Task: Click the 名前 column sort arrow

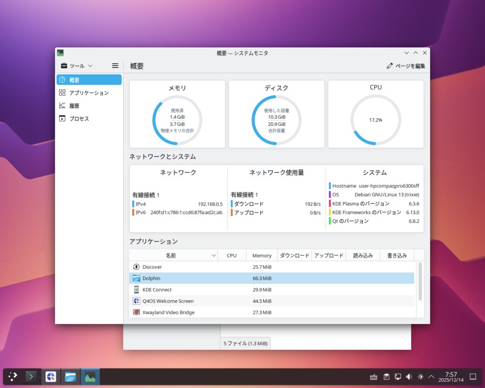Action: pos(213,256)
